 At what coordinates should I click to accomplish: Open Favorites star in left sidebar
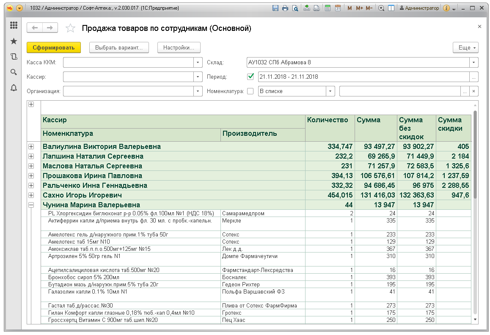pyautogui.click(x=14, y=41)
